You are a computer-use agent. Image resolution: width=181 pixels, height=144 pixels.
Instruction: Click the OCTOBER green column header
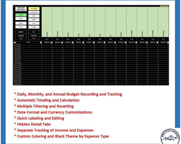pyautogui.click(x=142, y=22)
